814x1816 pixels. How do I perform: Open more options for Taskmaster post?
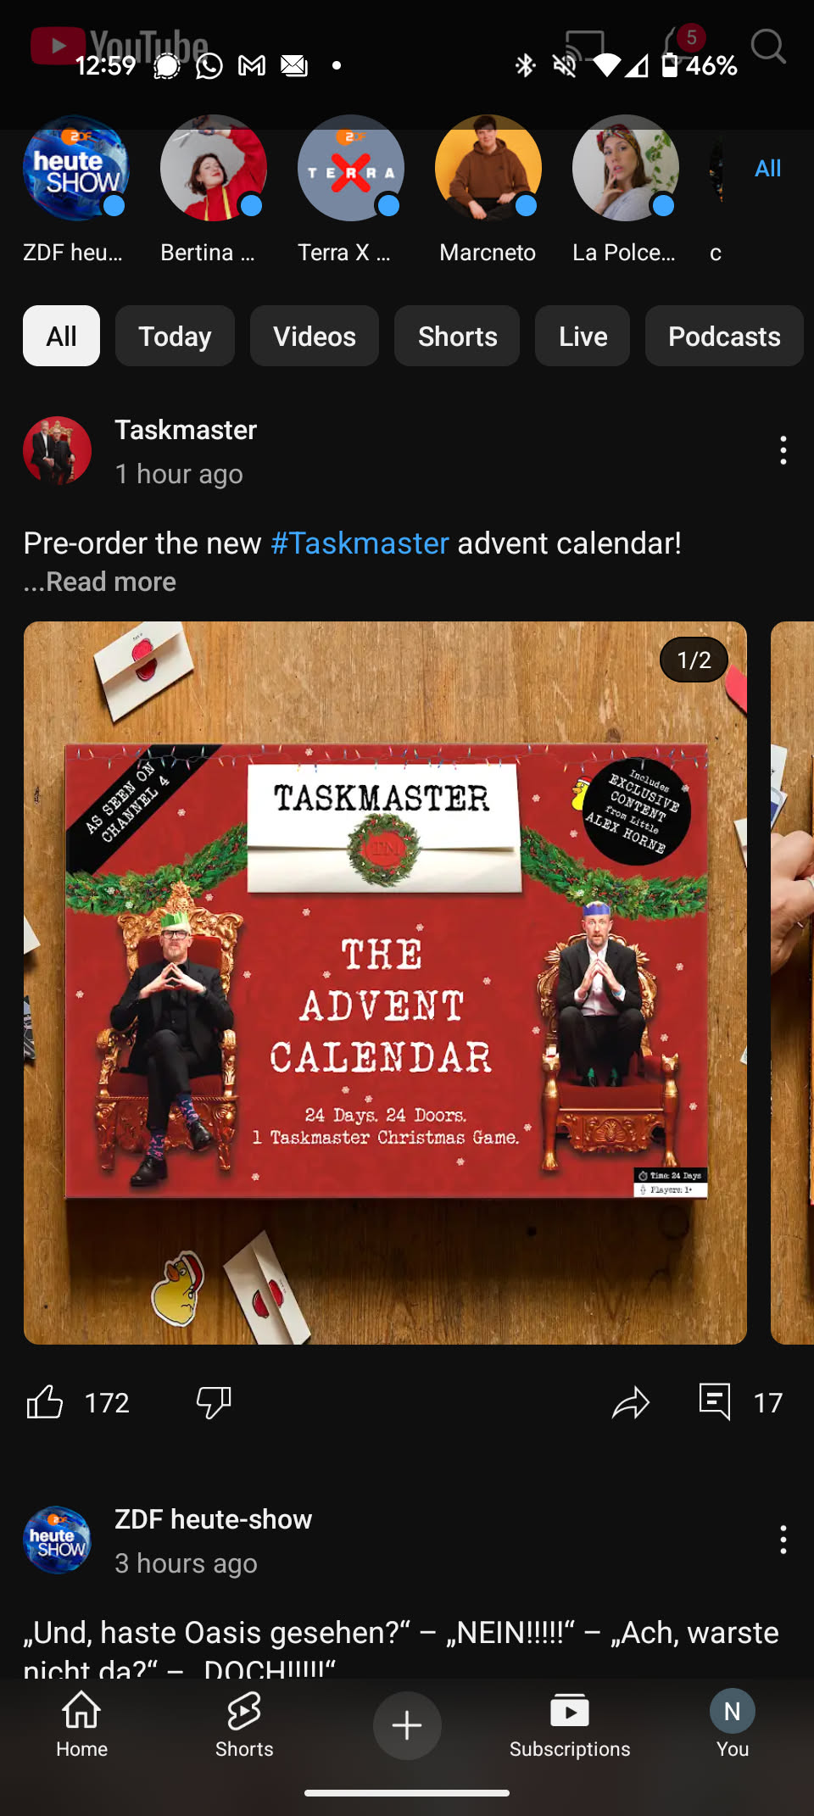pos(783,450)
